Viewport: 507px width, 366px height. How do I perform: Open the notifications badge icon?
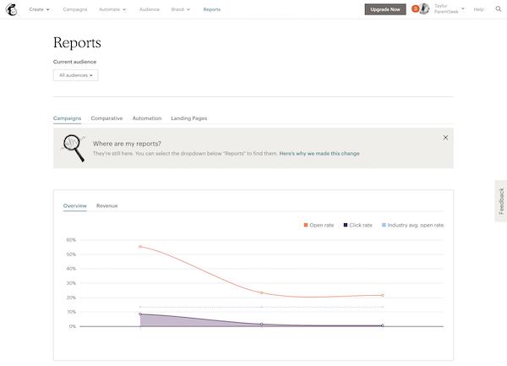[x=415, y=9]
